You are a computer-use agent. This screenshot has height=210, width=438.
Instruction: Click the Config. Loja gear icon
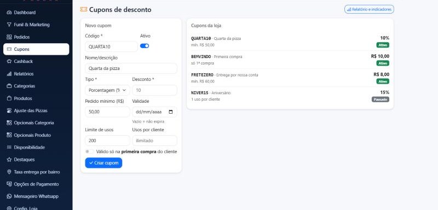9,208
